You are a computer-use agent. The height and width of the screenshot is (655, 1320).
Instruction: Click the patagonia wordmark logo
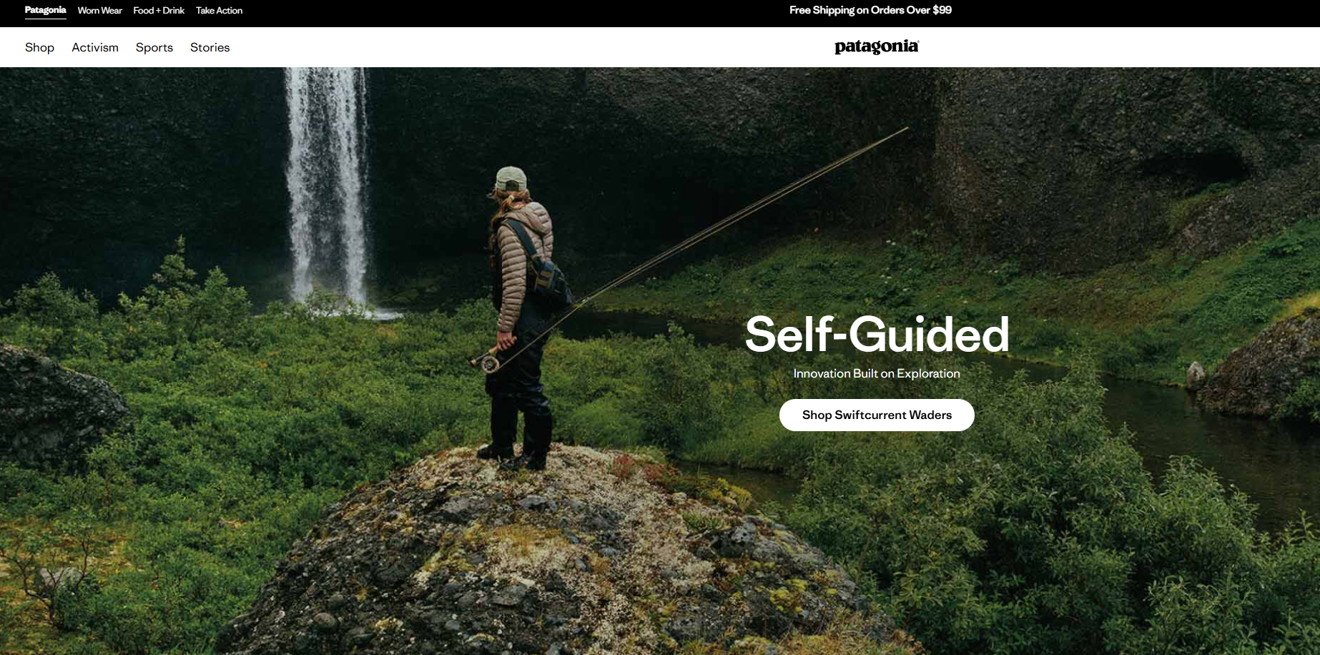876,47
